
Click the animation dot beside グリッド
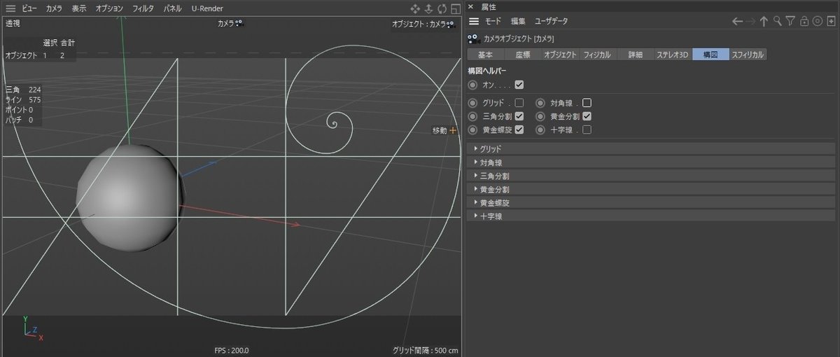pos(472,103)
